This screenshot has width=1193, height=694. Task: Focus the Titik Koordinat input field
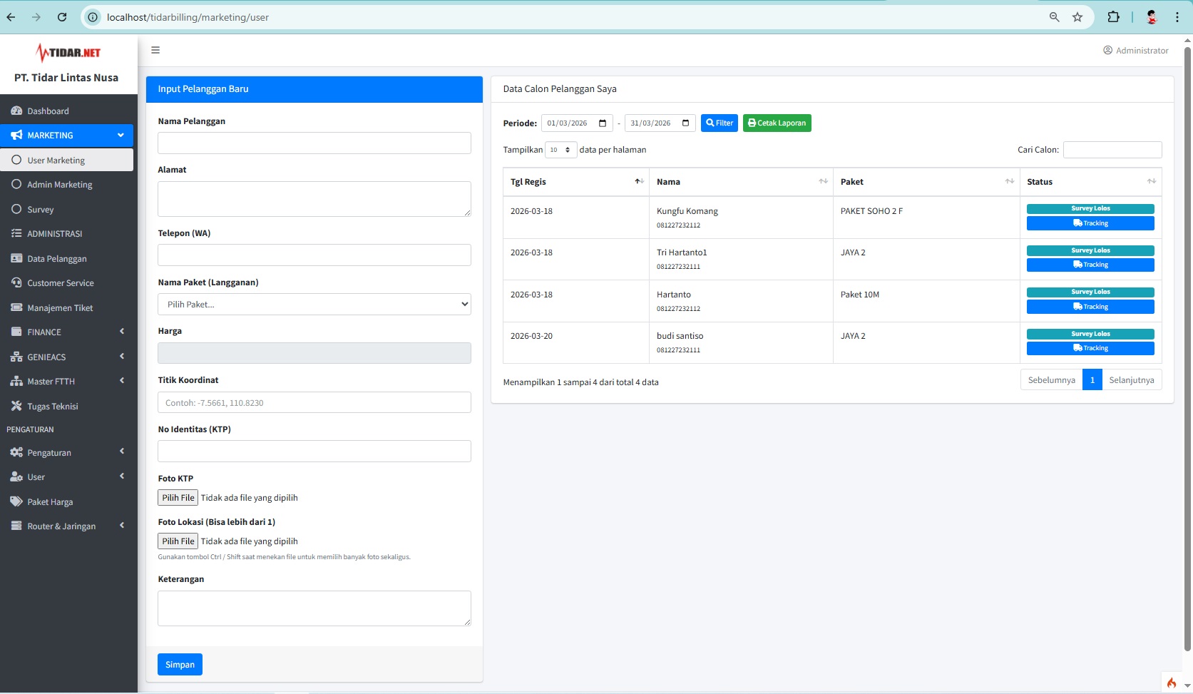(x=314, y=402)
